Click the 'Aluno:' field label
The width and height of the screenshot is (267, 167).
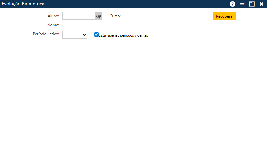(x=53, y=16)
